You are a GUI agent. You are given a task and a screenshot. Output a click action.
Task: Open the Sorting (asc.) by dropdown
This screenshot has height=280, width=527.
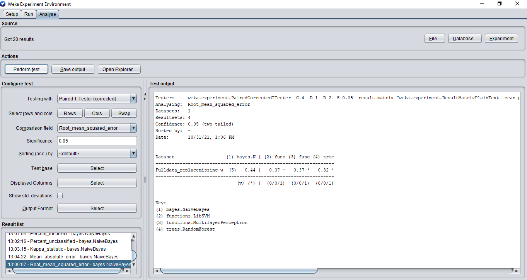(x=97, y=154)
